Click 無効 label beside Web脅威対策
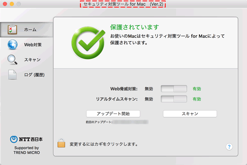The width and height of the screenshot is (247, 165). 149,89
